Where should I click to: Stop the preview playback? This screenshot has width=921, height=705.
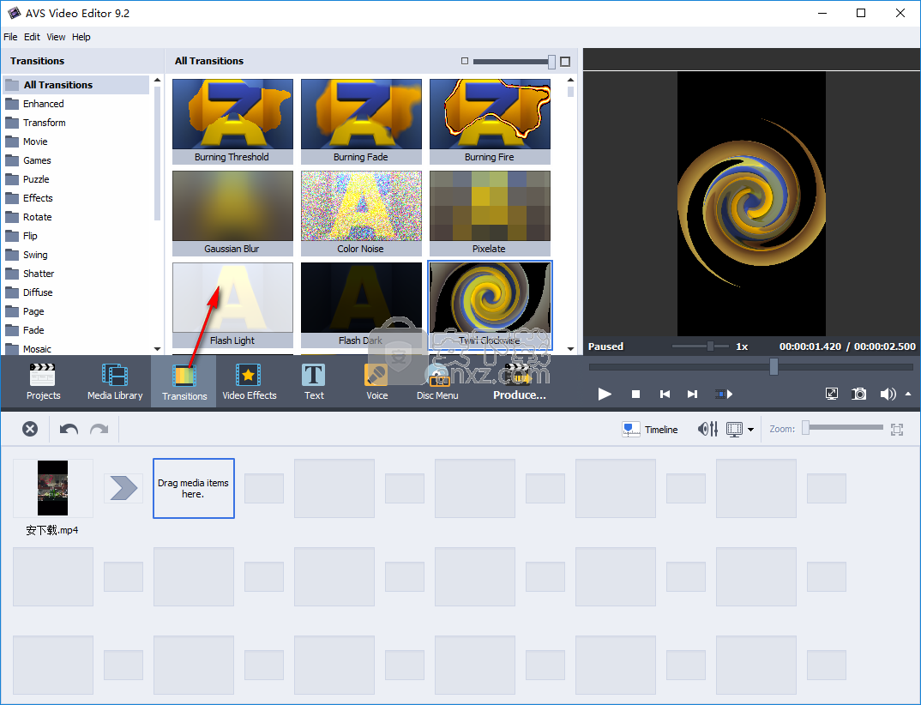[x=635, y=395]
